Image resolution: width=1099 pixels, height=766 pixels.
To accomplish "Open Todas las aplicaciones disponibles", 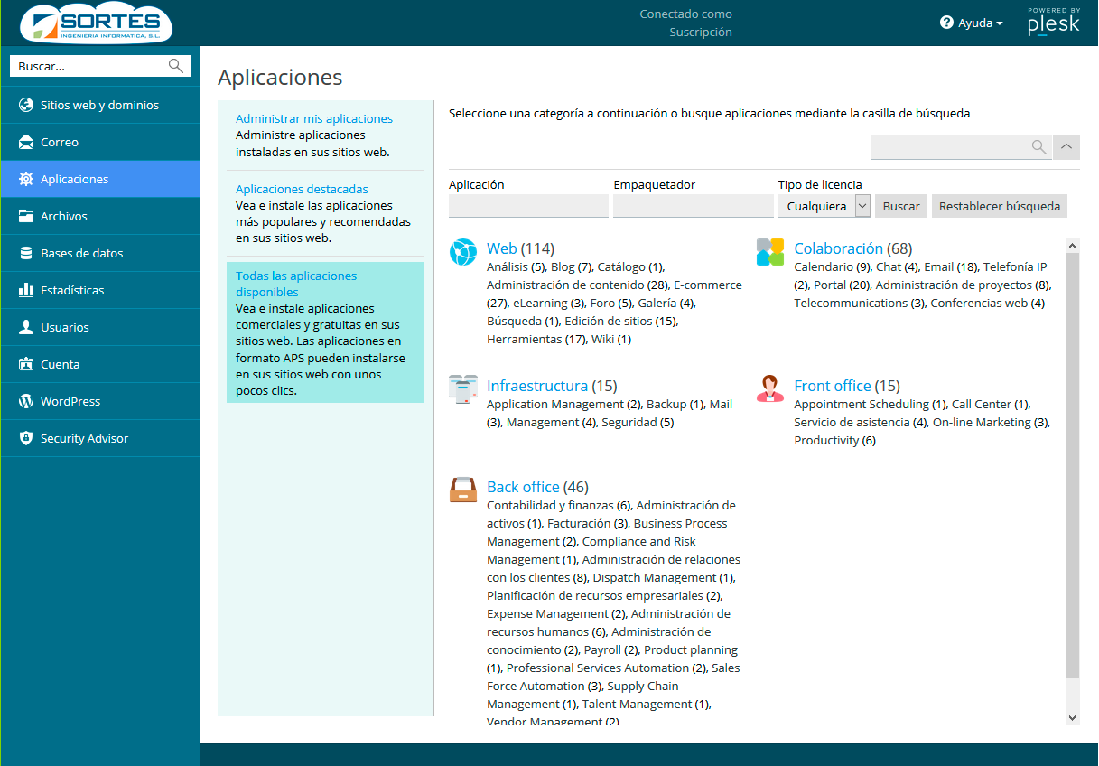I will tap(296, 284).
